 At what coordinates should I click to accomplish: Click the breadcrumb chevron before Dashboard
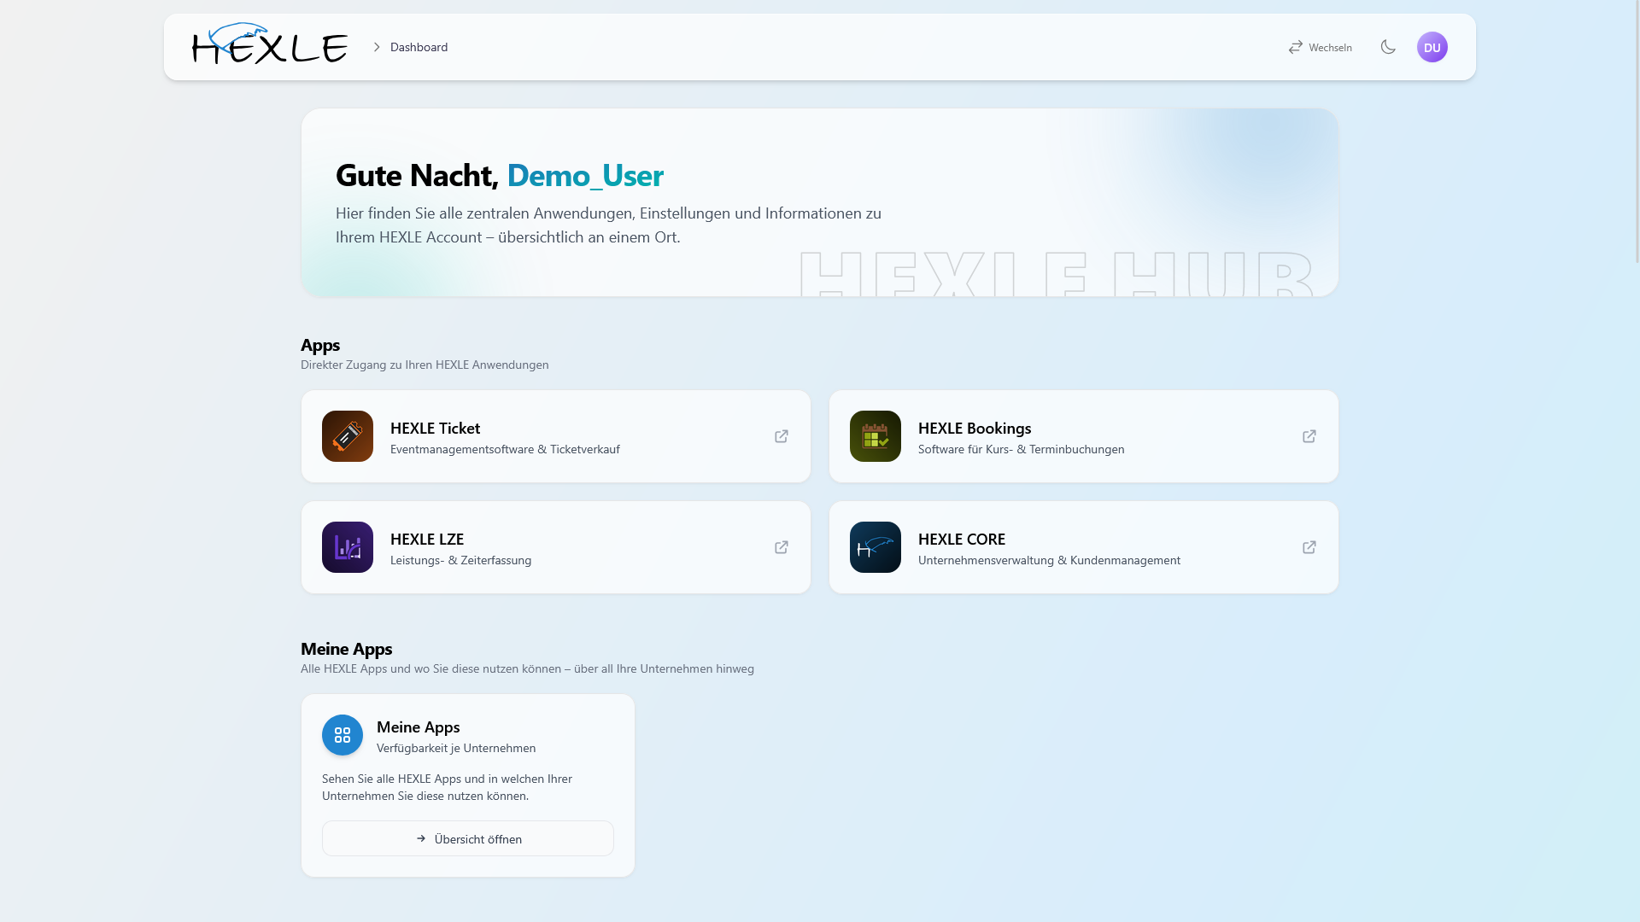[x=377, y=47]
